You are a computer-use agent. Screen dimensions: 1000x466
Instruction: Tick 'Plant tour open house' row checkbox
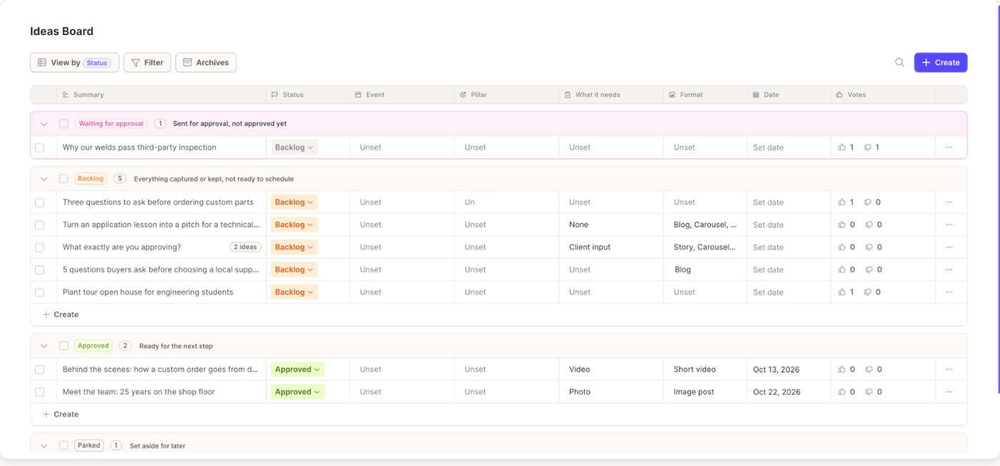pyautogui.click(x=40, y=293)
